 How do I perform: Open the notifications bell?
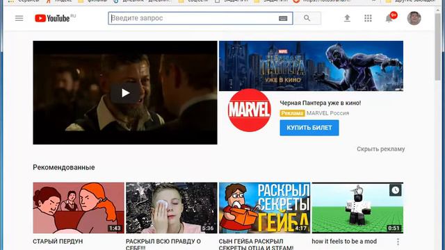(x=389, y=19)
